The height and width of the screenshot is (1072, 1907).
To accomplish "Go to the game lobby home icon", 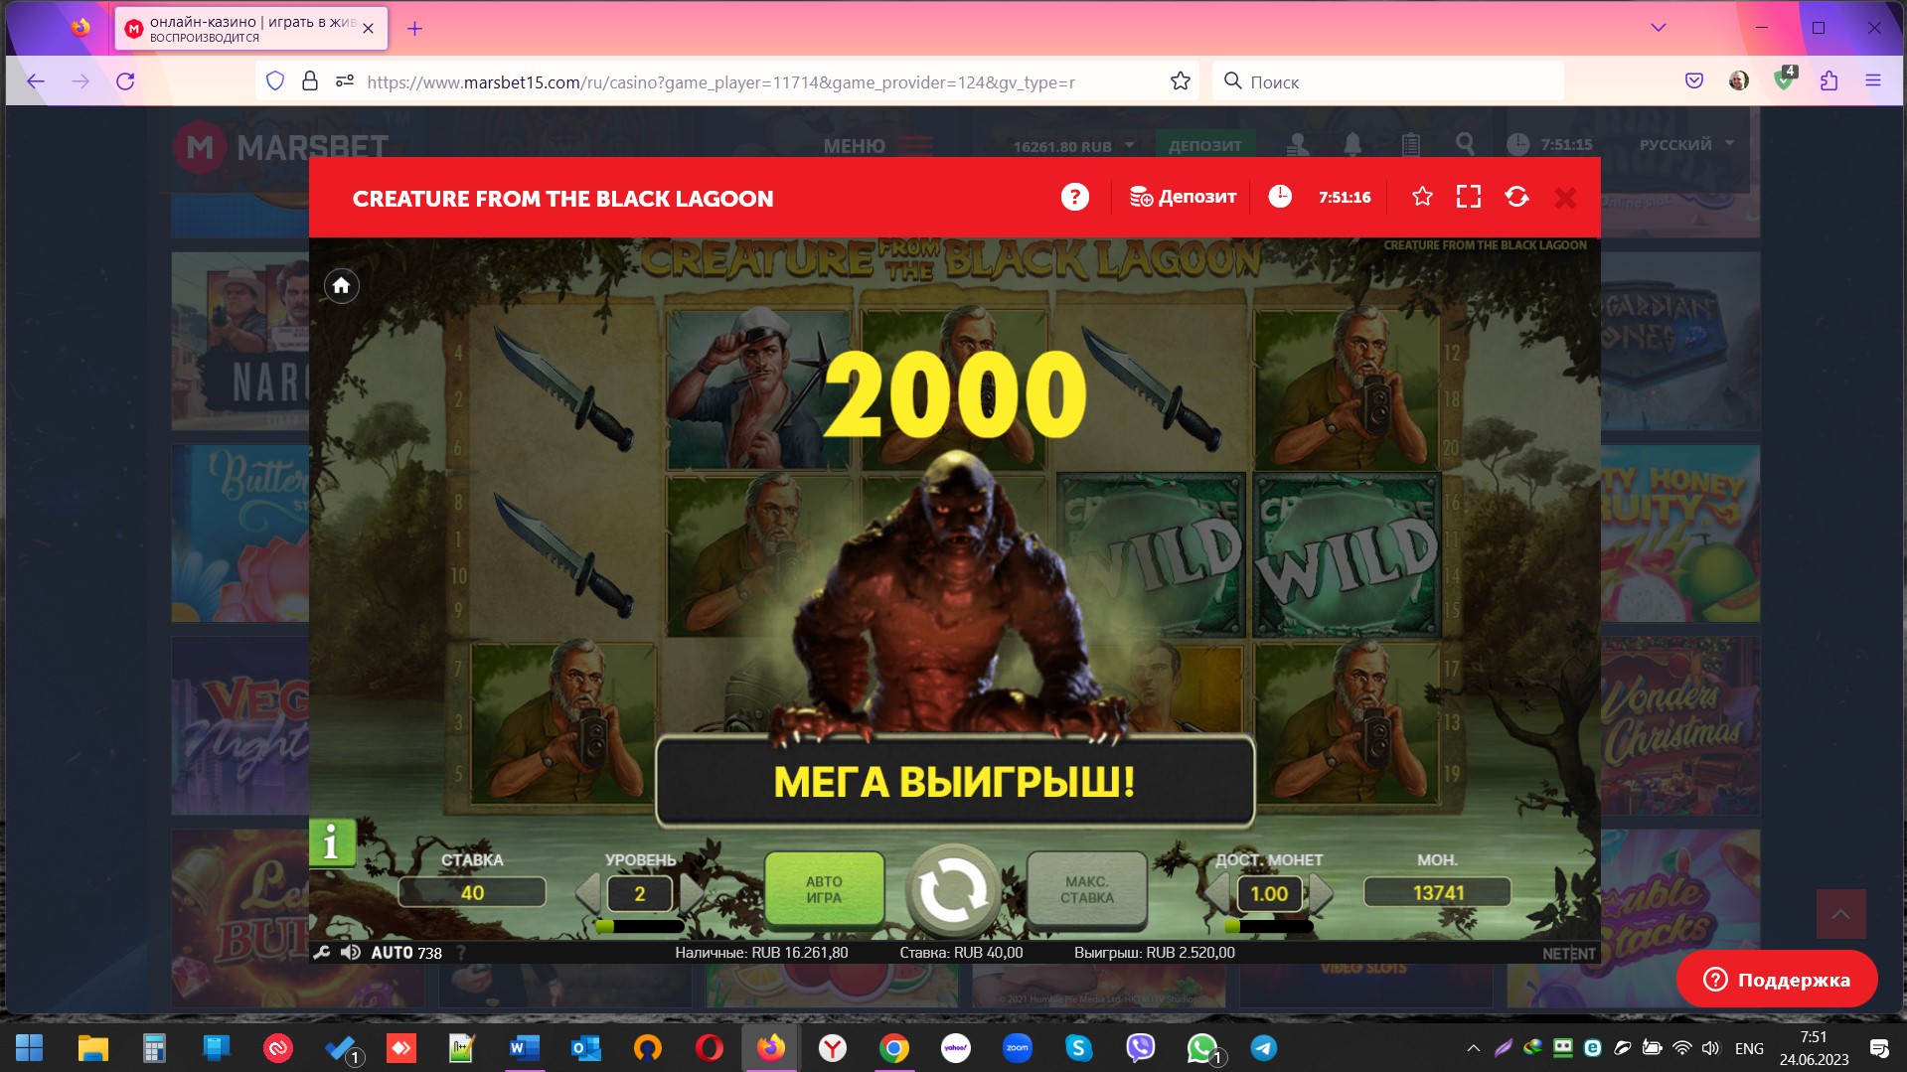I will [341, 286].
